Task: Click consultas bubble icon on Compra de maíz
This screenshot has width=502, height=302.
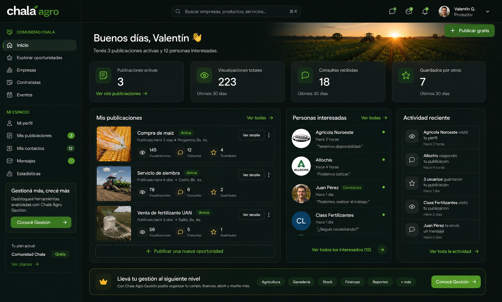Action: coord(180,152)
